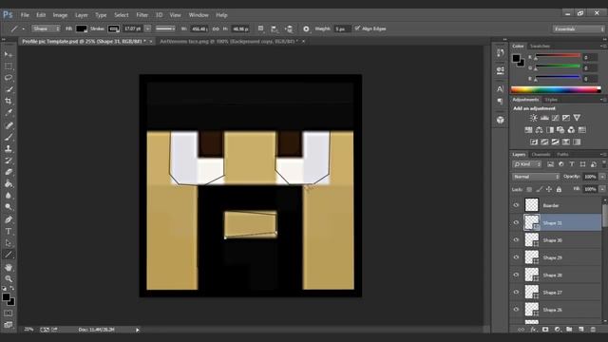
Task: Select the Shape 30 layer name
Action: click(x=552, y=240)
